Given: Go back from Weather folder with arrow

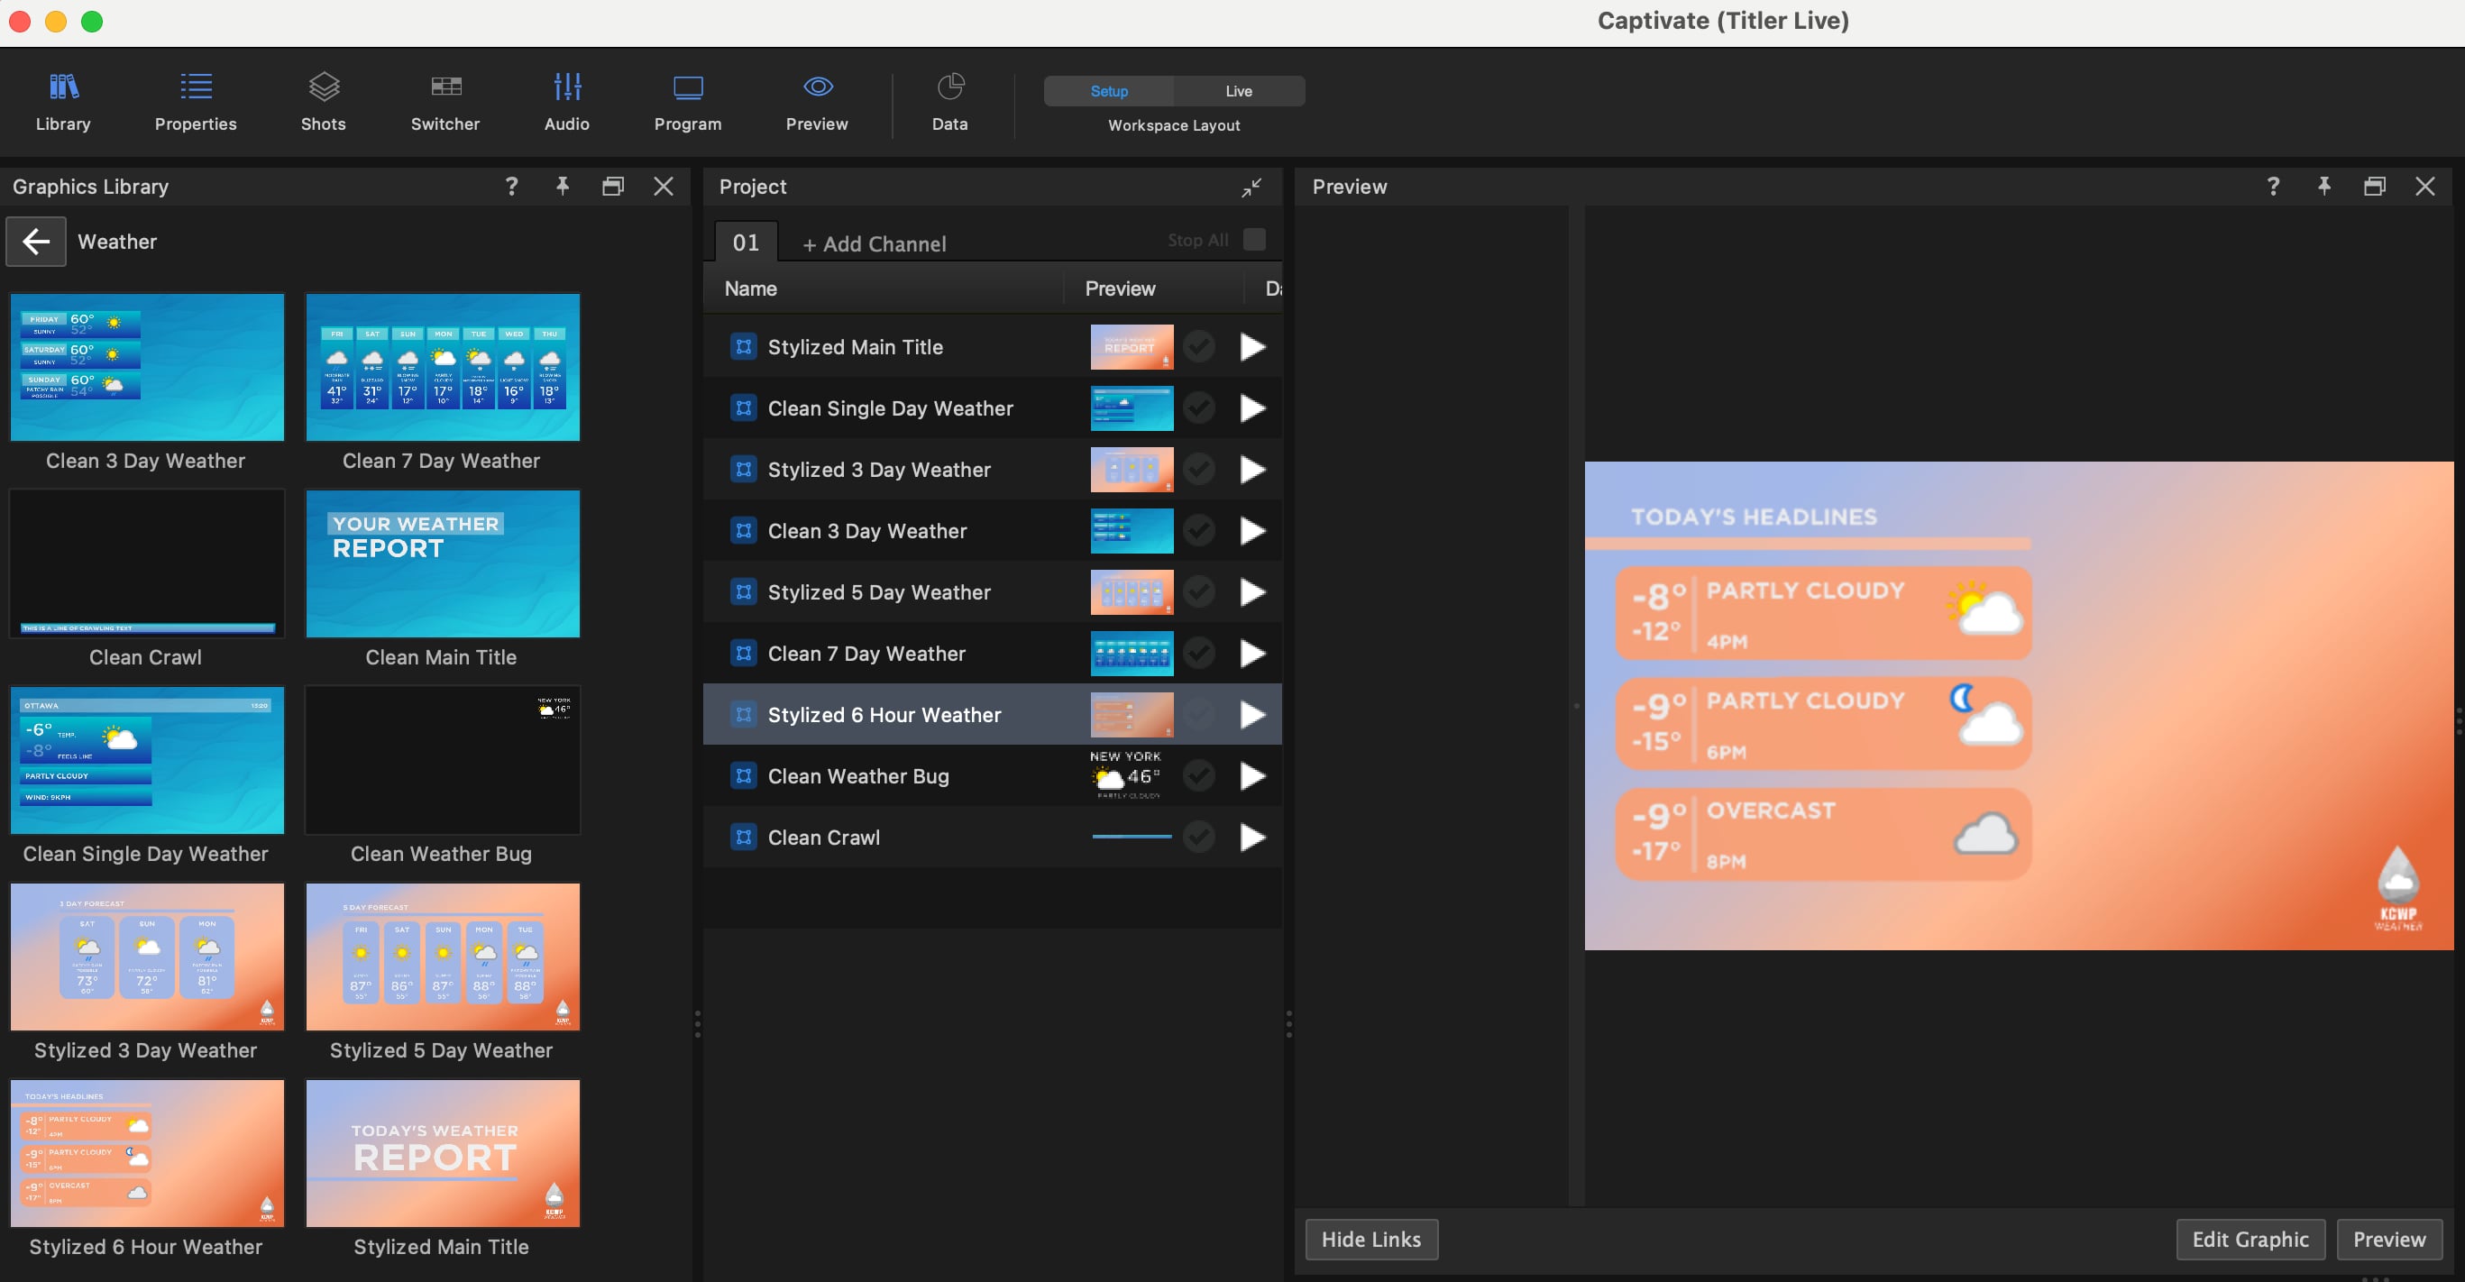Looking at the screenshot, I should point(36,241).
